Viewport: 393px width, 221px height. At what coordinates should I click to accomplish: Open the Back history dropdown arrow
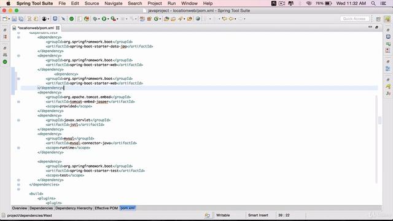[235, 19]
